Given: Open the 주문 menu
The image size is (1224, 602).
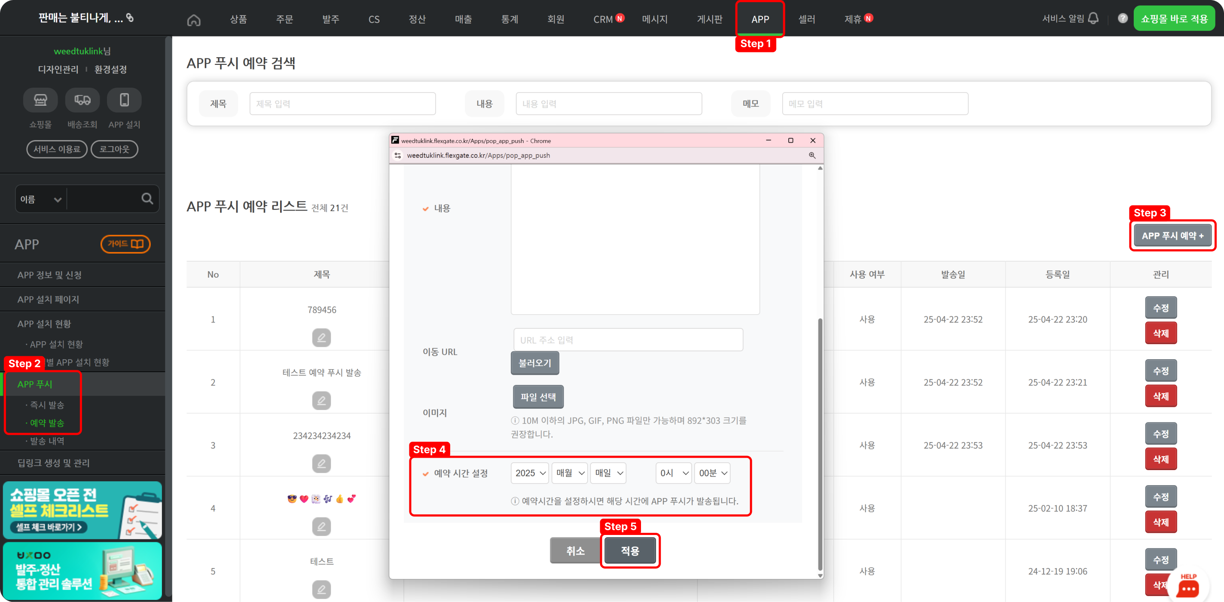Looking at the screenshot, I should point(284,19).
